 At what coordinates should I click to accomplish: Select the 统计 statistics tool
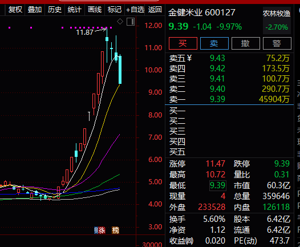(75, 10)
